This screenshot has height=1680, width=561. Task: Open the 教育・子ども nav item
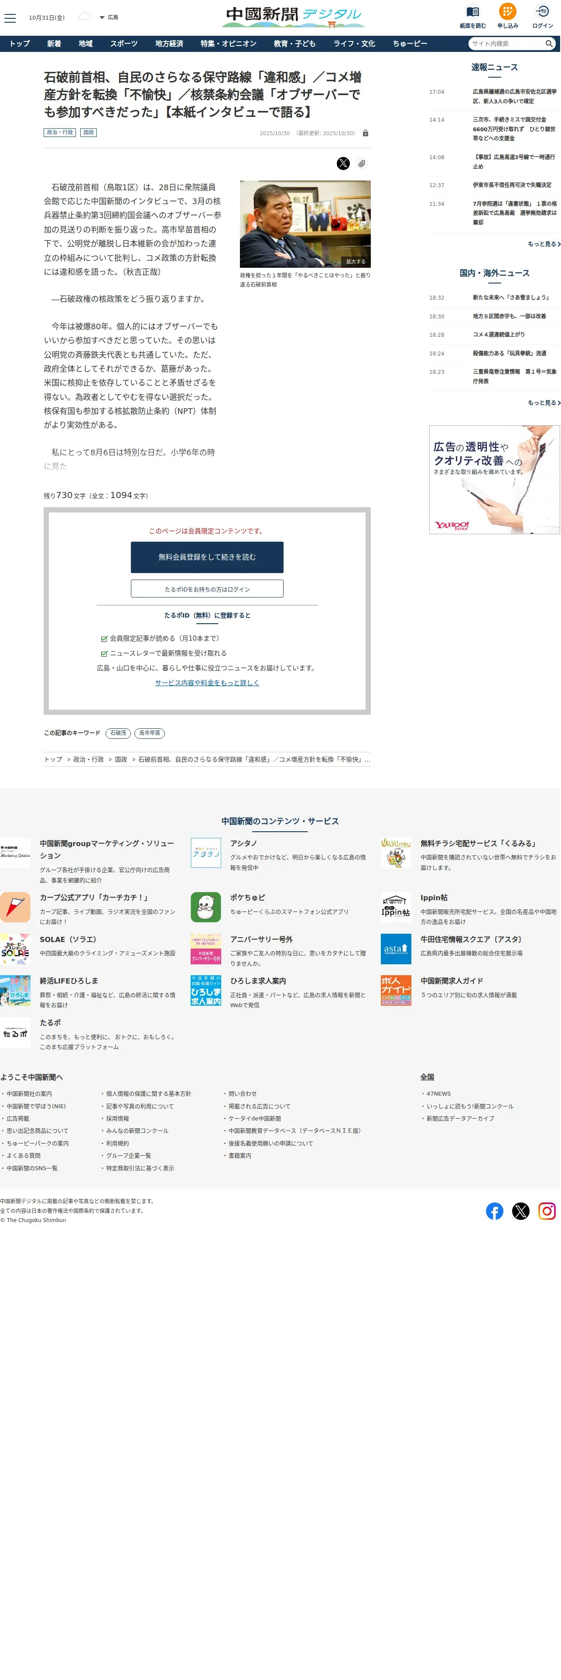click(295, 44)
